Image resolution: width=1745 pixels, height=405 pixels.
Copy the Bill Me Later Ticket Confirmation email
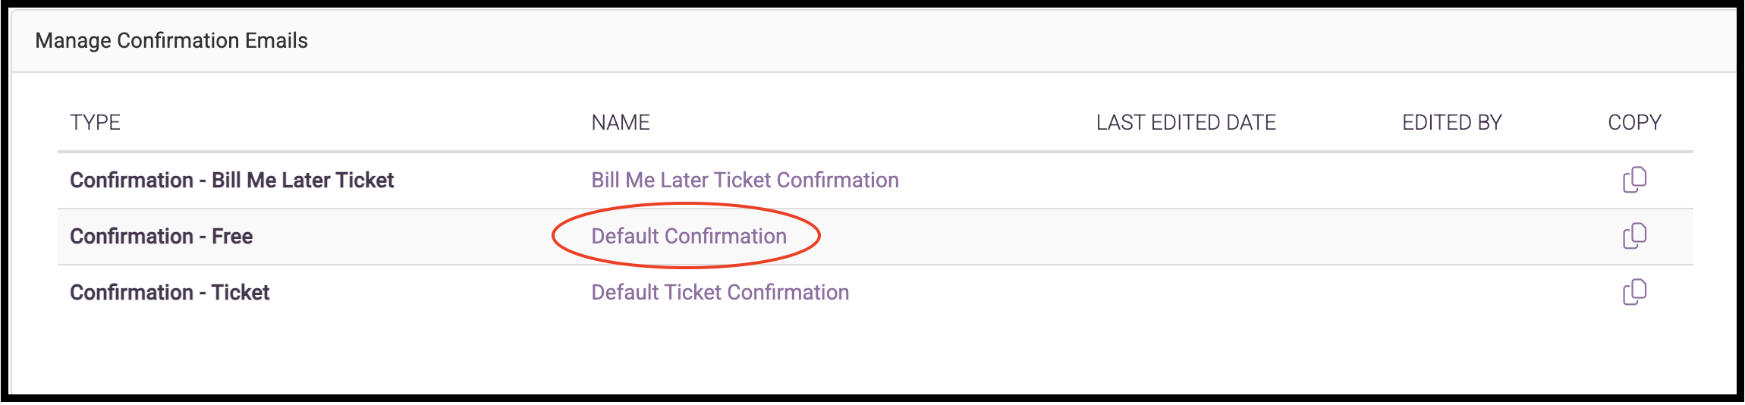[x=1634, y=181]
